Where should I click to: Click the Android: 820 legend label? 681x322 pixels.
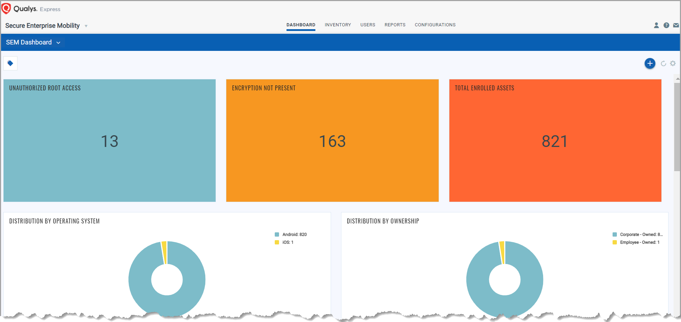(294, 234)
